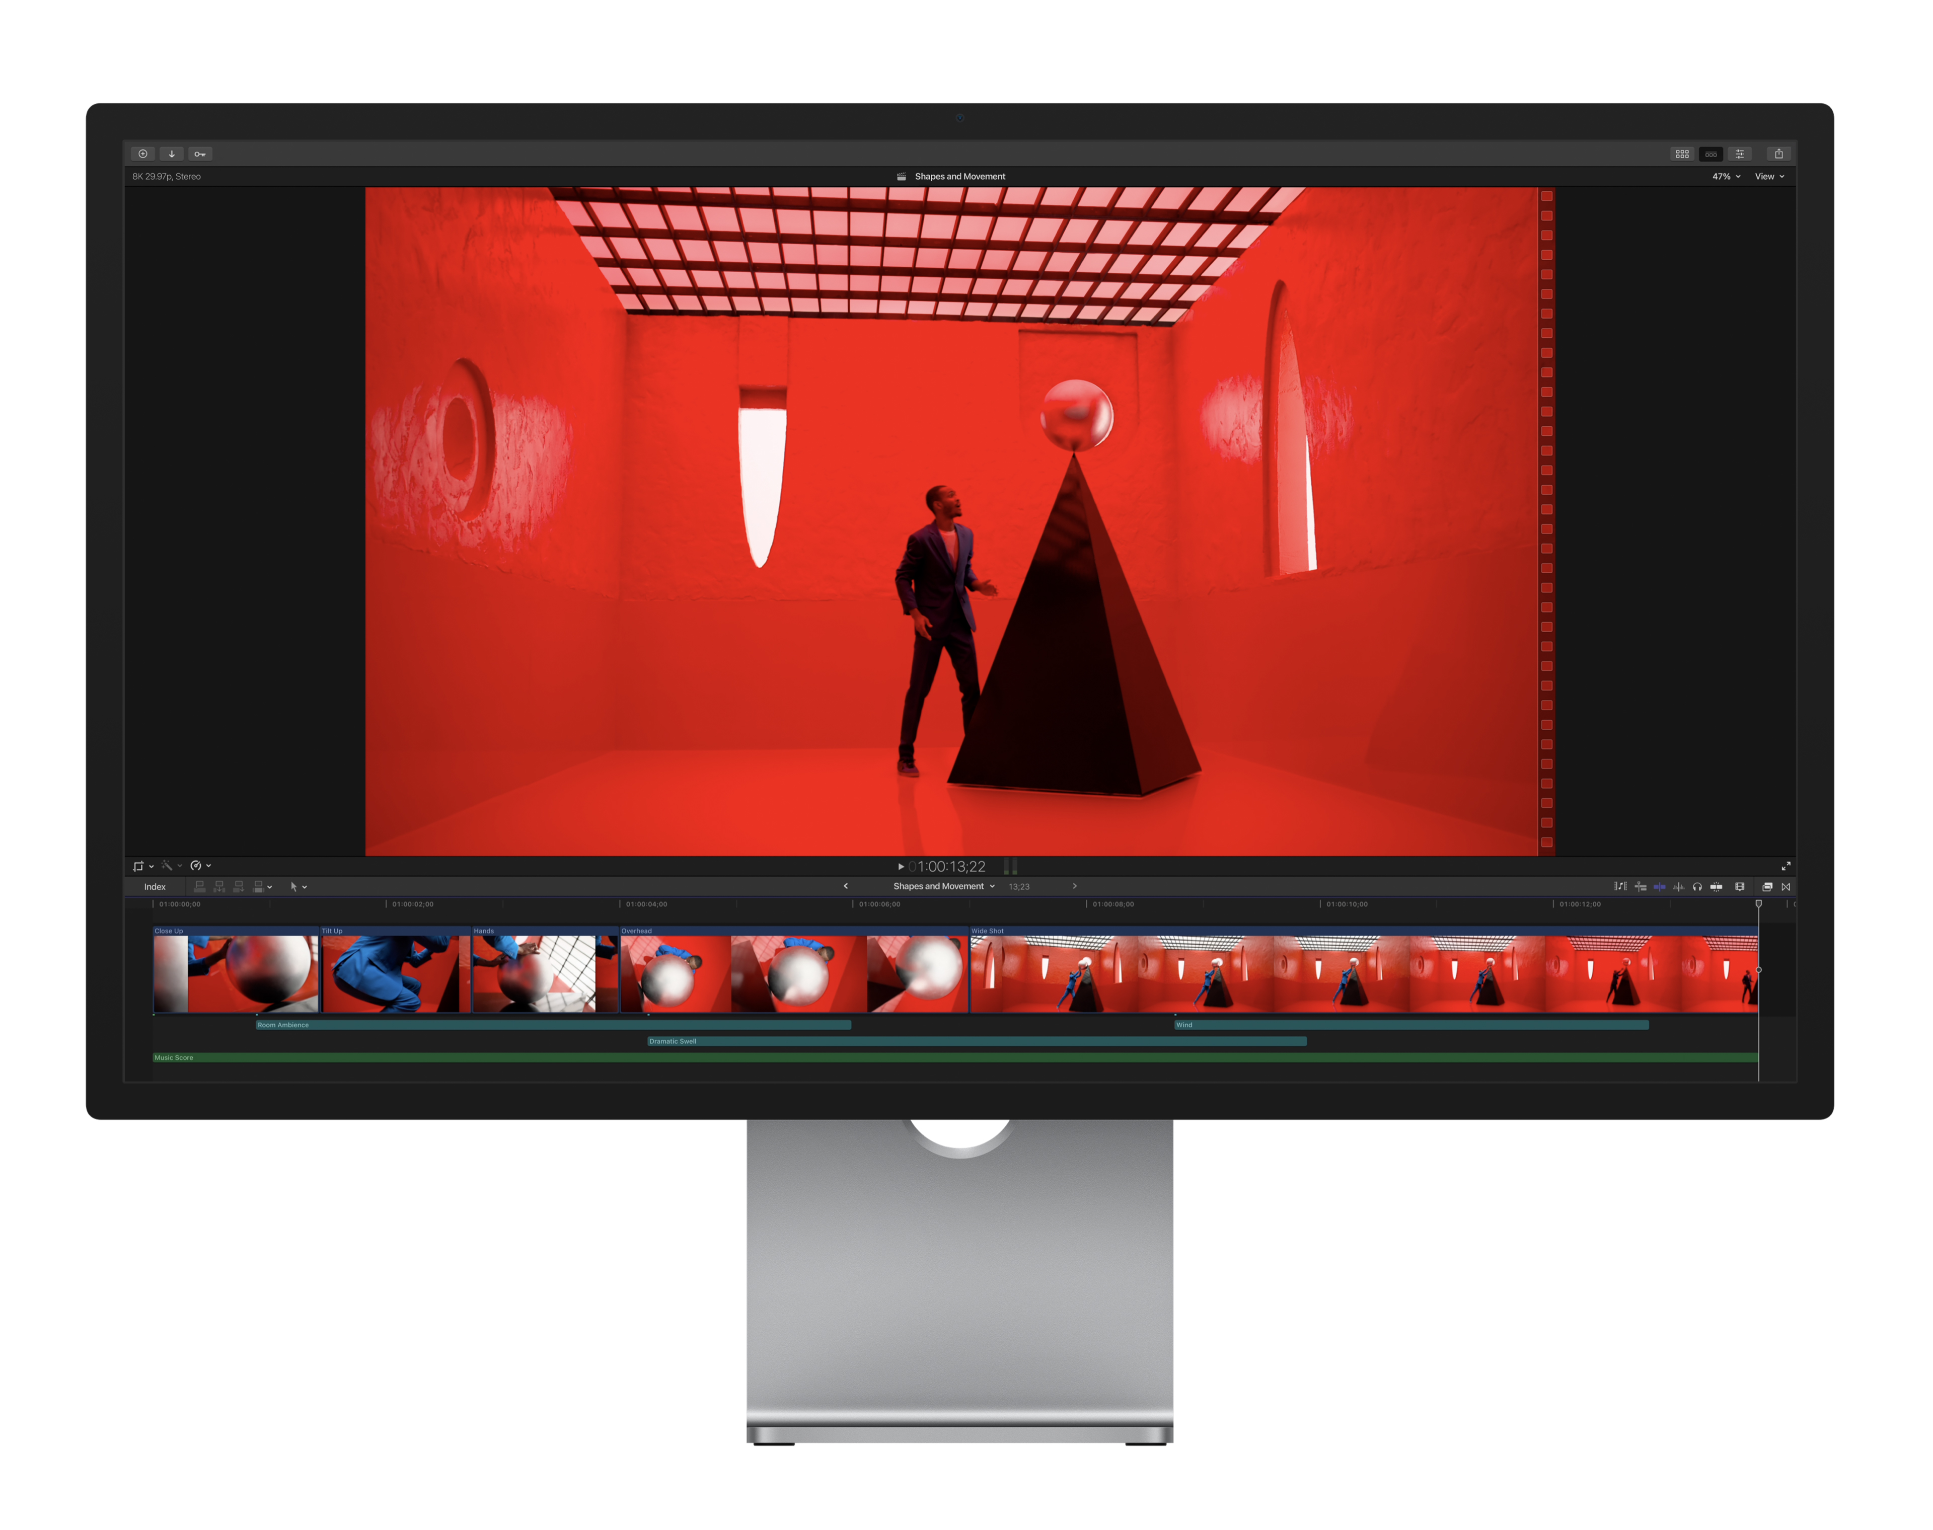Select the Connect clip icon above the timeline

200,887
